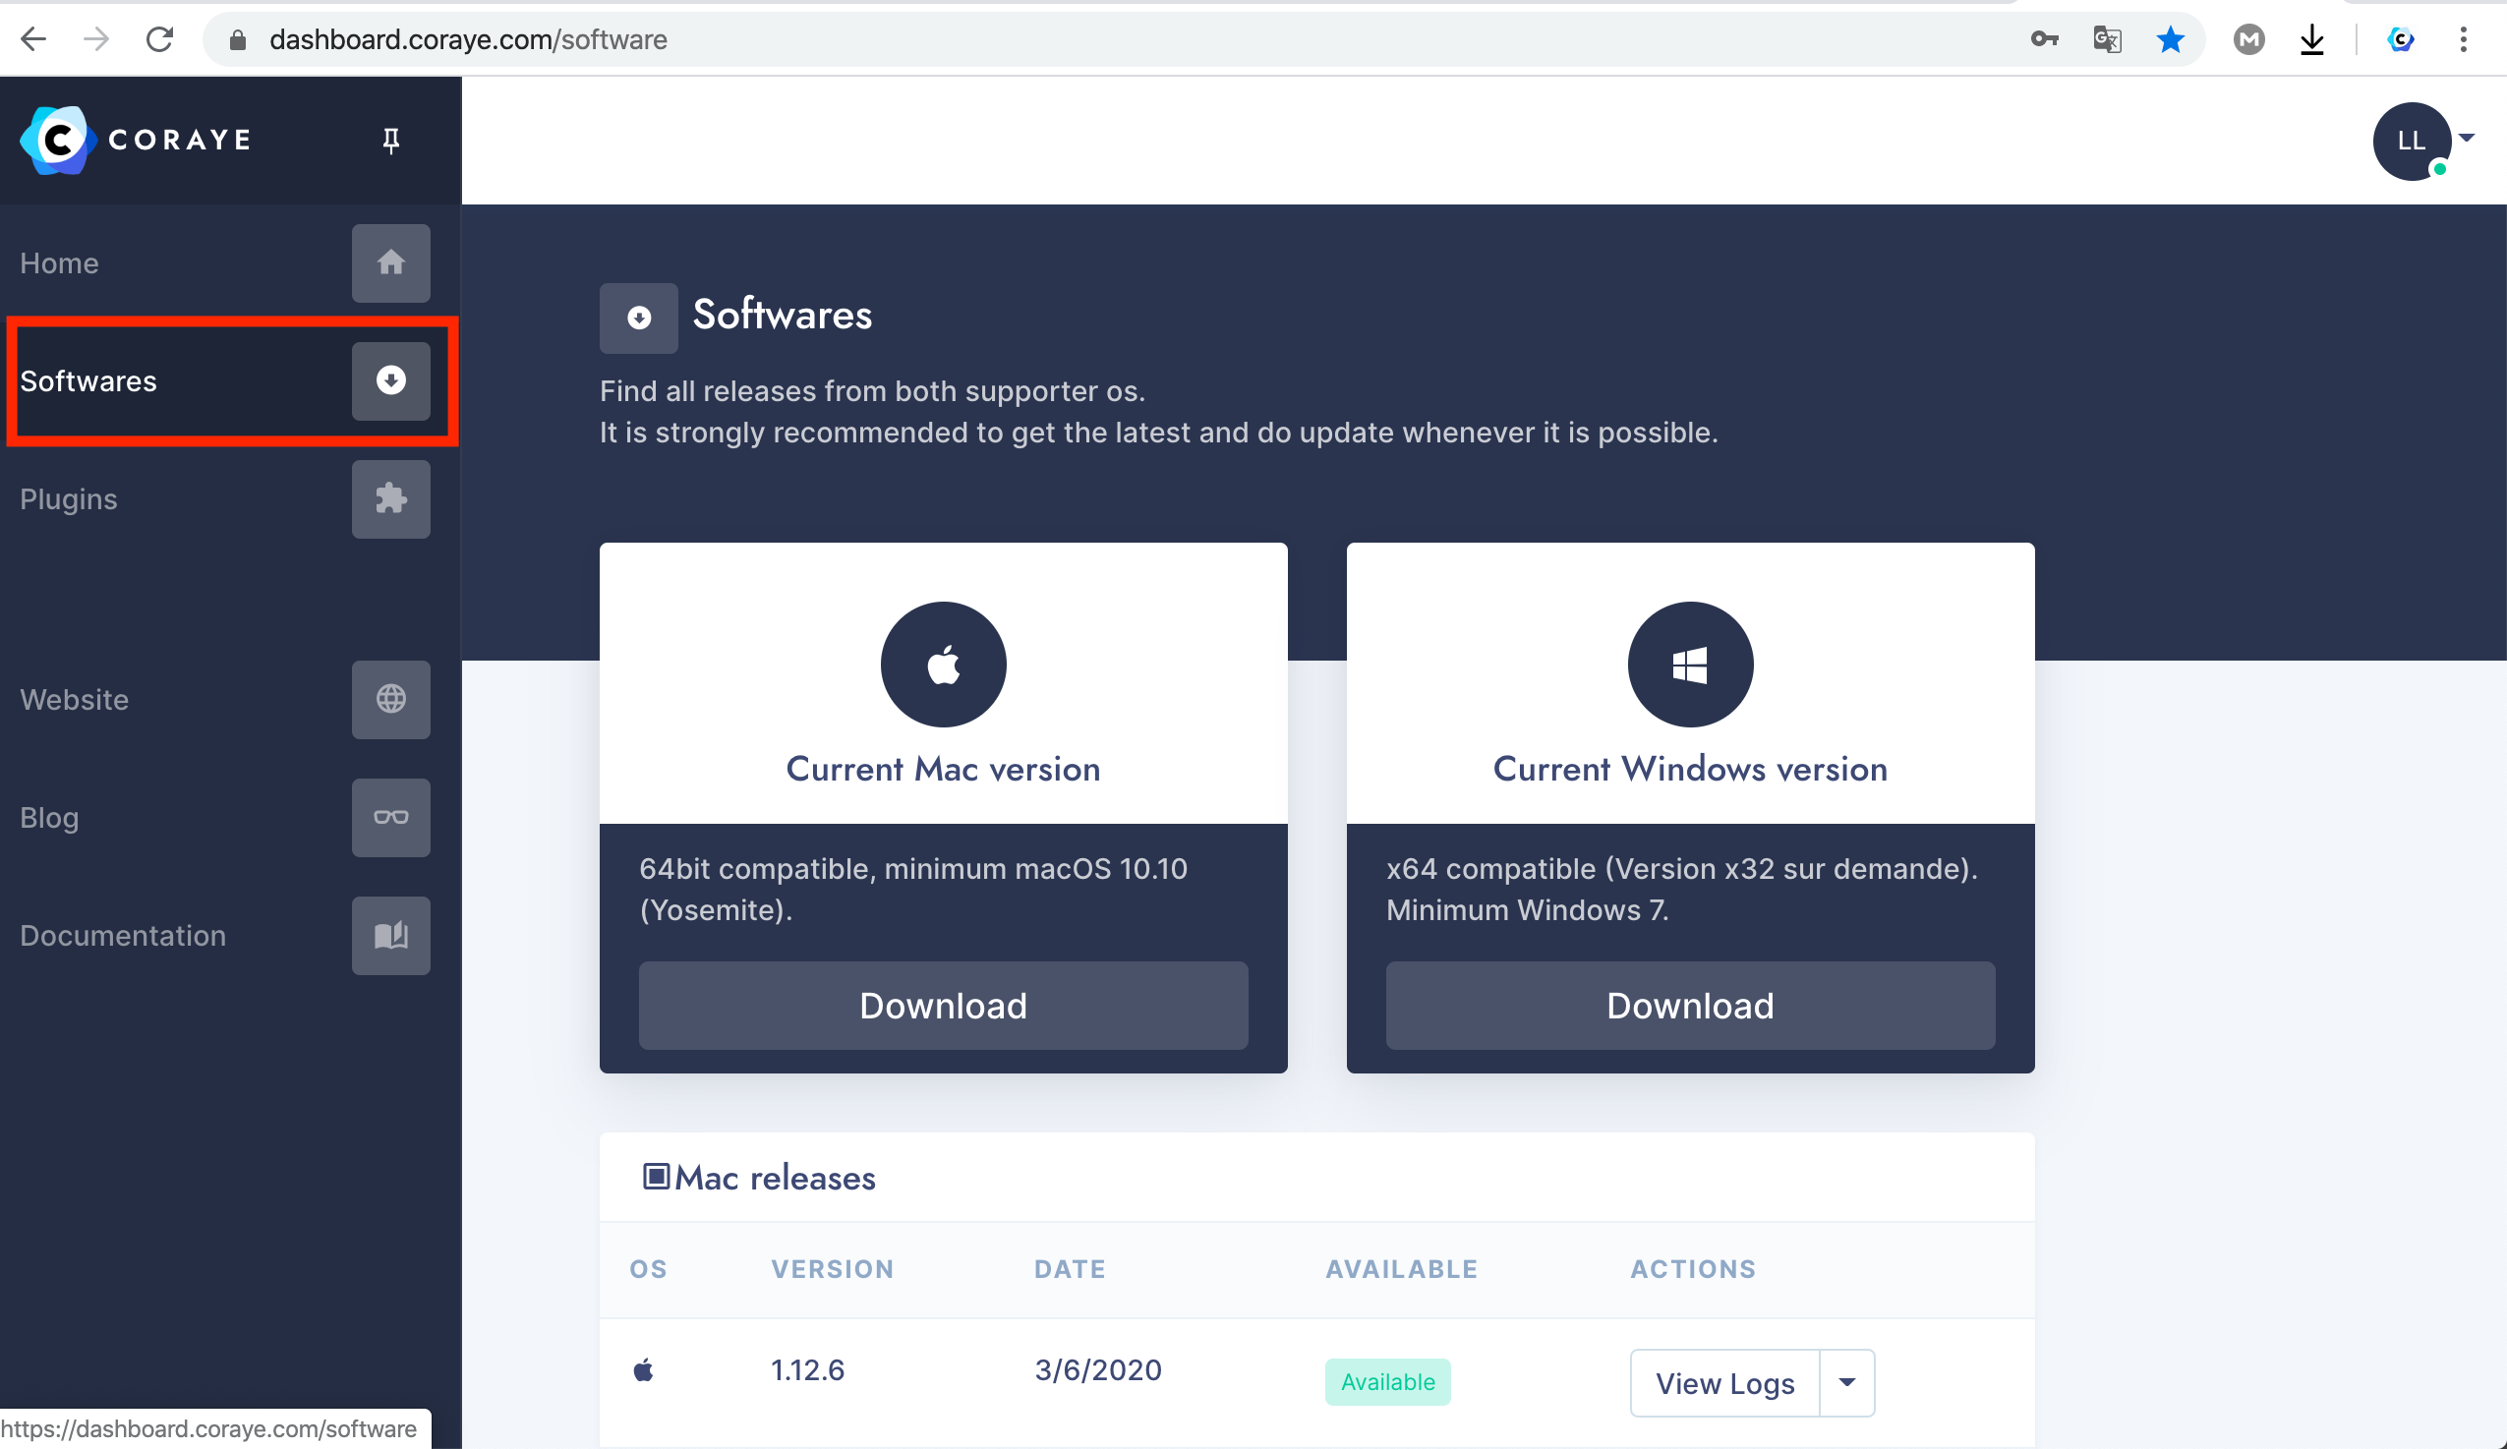
Task: Click the Mac releases heading text
Action: pyautogui.click(x=775, y=1178)
